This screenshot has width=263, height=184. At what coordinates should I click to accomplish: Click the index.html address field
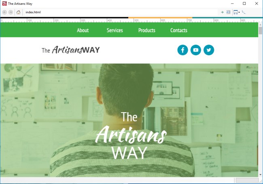point(121,12)
